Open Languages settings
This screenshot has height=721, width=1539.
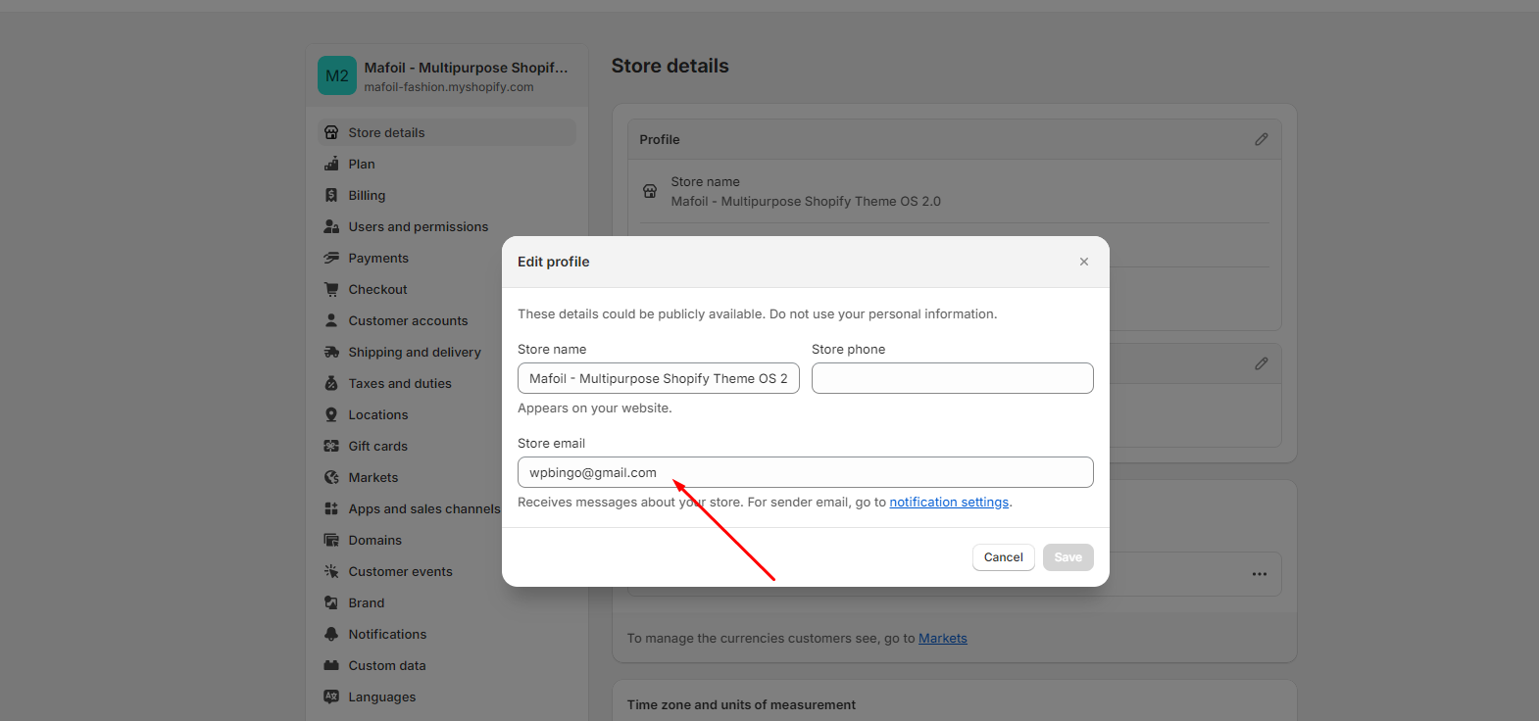point(447,697)
